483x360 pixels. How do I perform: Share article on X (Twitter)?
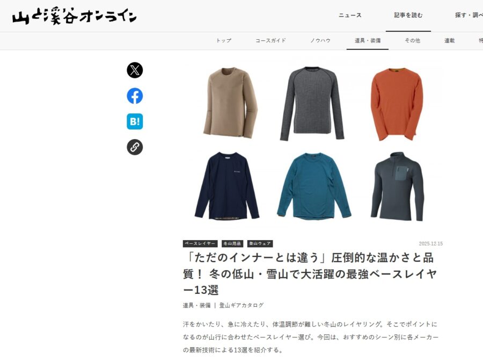pos(135,70)
